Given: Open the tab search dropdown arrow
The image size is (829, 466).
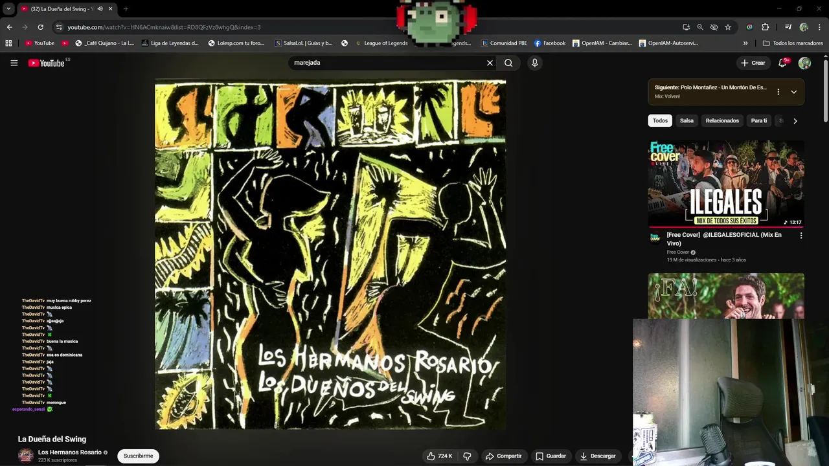Looking at the screenshot, I should pyautogui.click(x=8, y=8).
